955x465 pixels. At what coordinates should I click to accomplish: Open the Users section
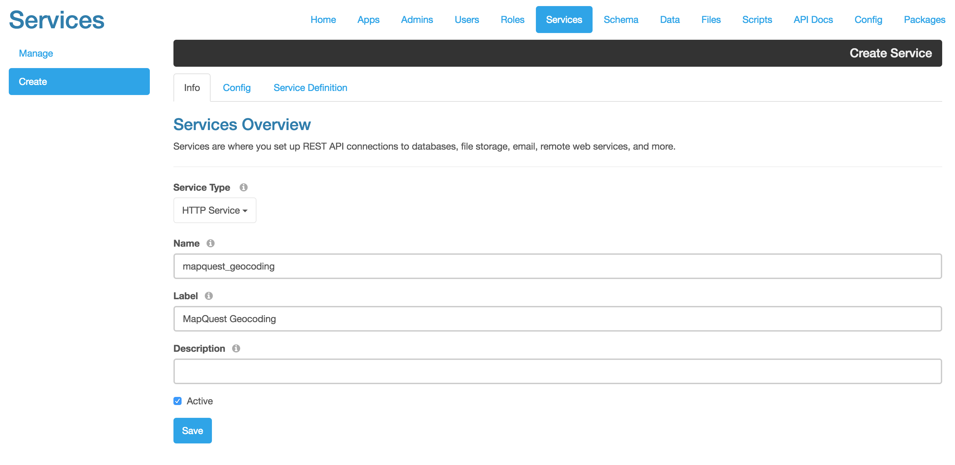(467, 20)
